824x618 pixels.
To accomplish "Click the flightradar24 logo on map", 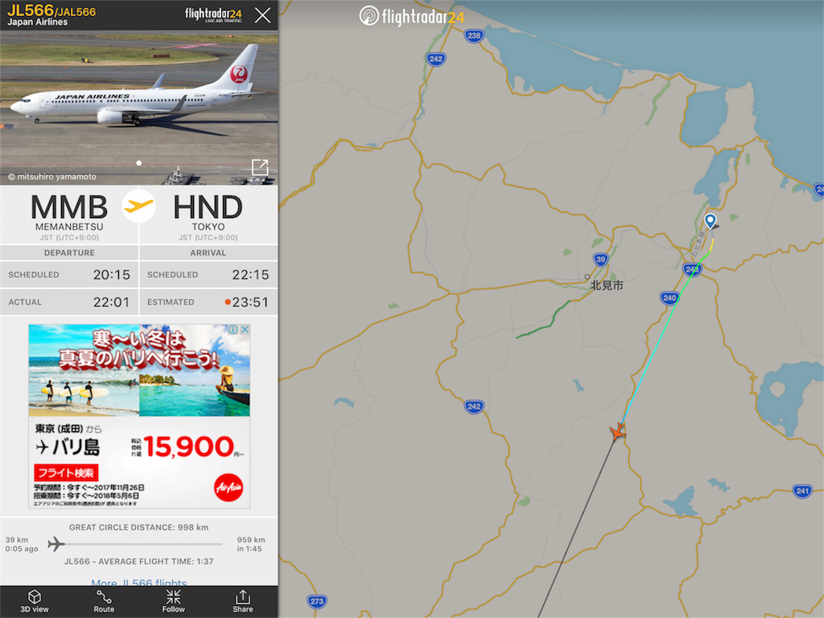I will 411,16.
